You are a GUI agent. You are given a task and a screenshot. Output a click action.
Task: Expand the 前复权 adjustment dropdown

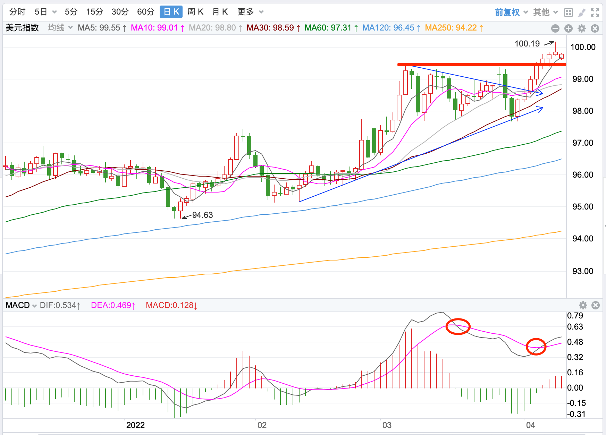tap(511, 12)
